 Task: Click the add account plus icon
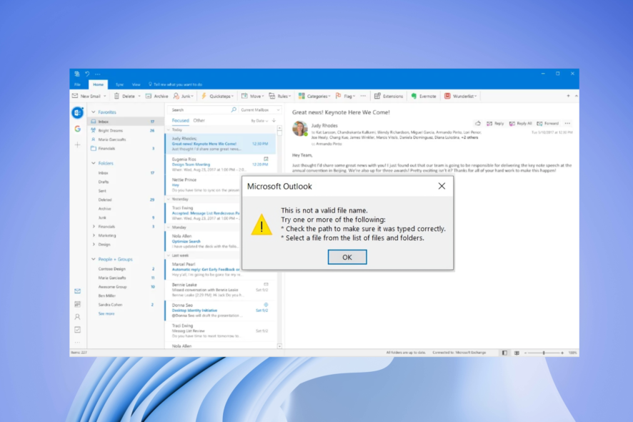[x=77, y=144]
